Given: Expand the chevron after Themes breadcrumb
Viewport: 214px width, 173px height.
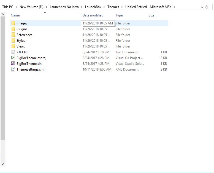Looking at the screenshot, I should (x=122, y=7).
